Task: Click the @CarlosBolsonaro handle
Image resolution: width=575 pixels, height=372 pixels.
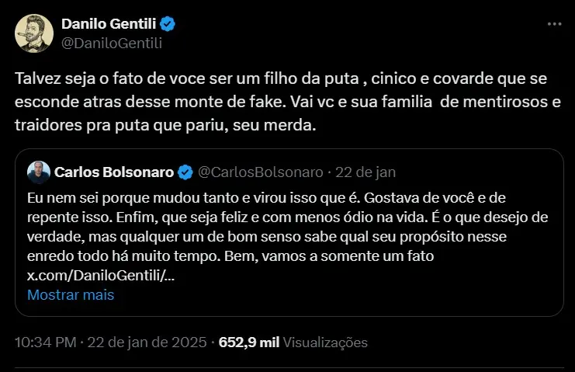Action: [x=250, y=171]
